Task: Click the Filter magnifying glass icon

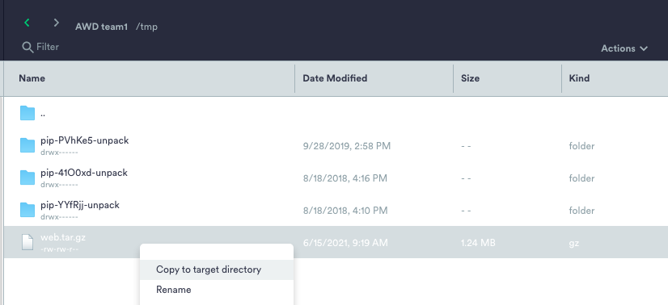Action: pyautogui.click(x=27, y=47)
